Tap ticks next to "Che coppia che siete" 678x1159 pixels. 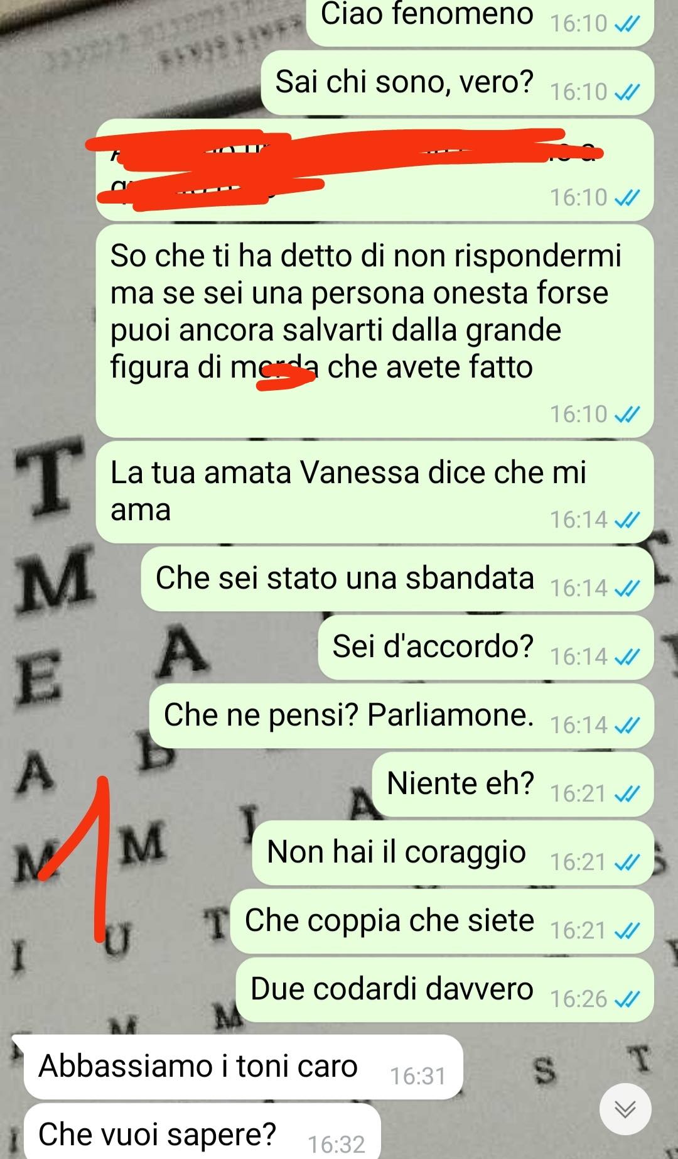[627, 930]
